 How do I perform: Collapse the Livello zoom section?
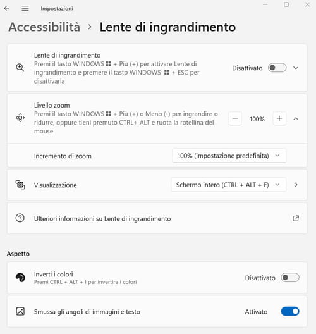296,119
